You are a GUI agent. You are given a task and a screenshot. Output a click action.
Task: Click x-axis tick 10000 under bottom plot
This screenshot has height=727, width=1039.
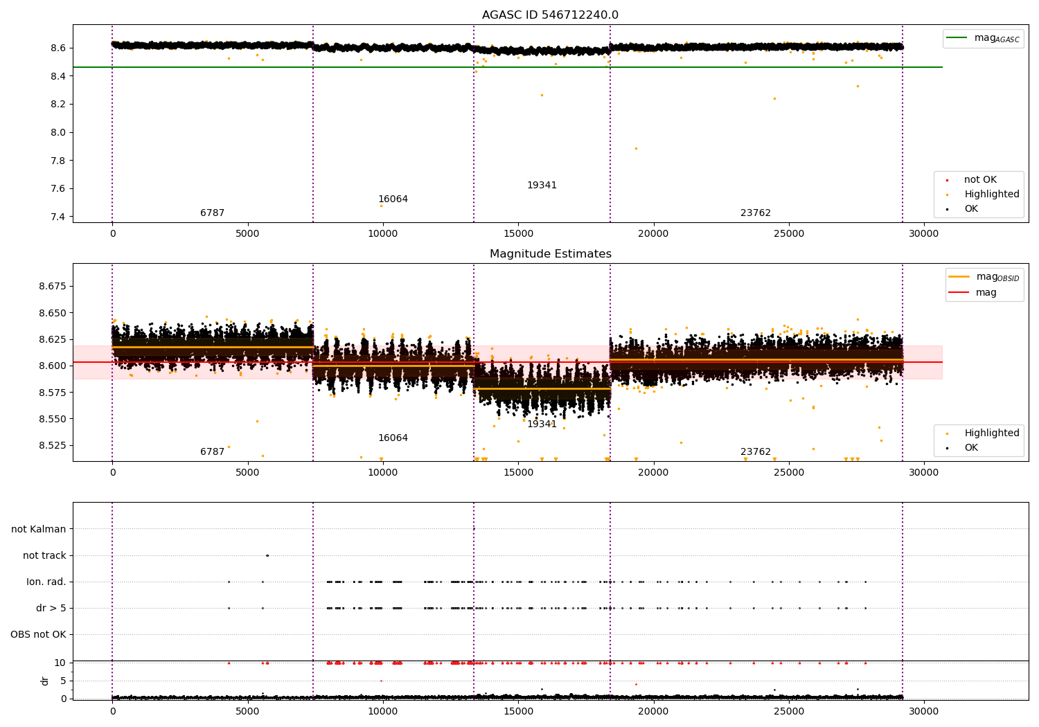(382, 712)
